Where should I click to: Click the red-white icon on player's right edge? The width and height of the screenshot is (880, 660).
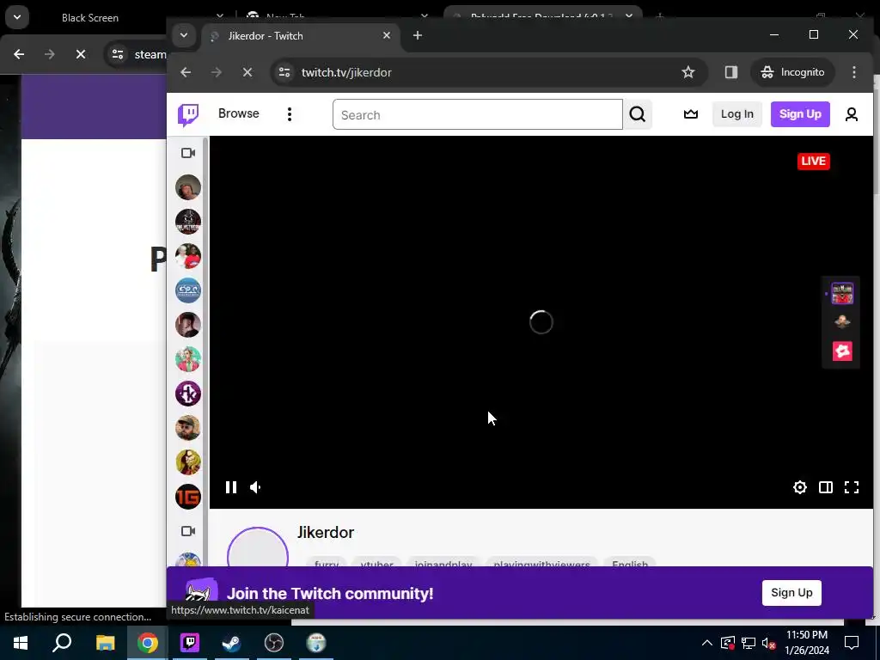coord(842,351)
